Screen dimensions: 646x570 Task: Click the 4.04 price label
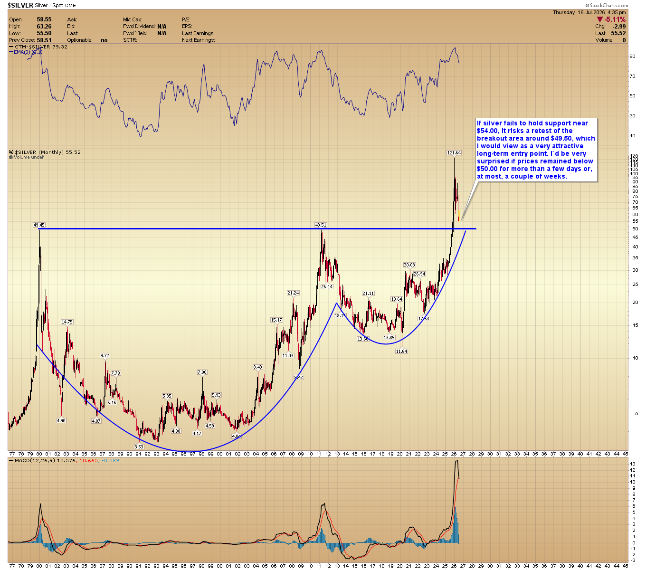pos(236,437)
